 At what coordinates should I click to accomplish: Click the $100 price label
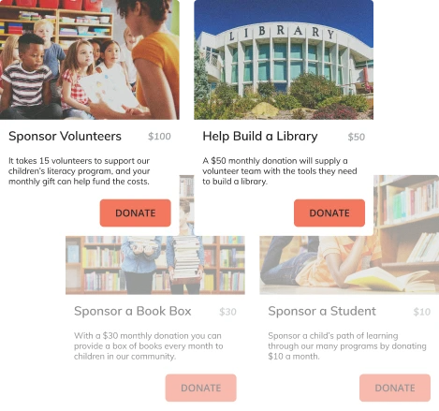pos(159,137)
